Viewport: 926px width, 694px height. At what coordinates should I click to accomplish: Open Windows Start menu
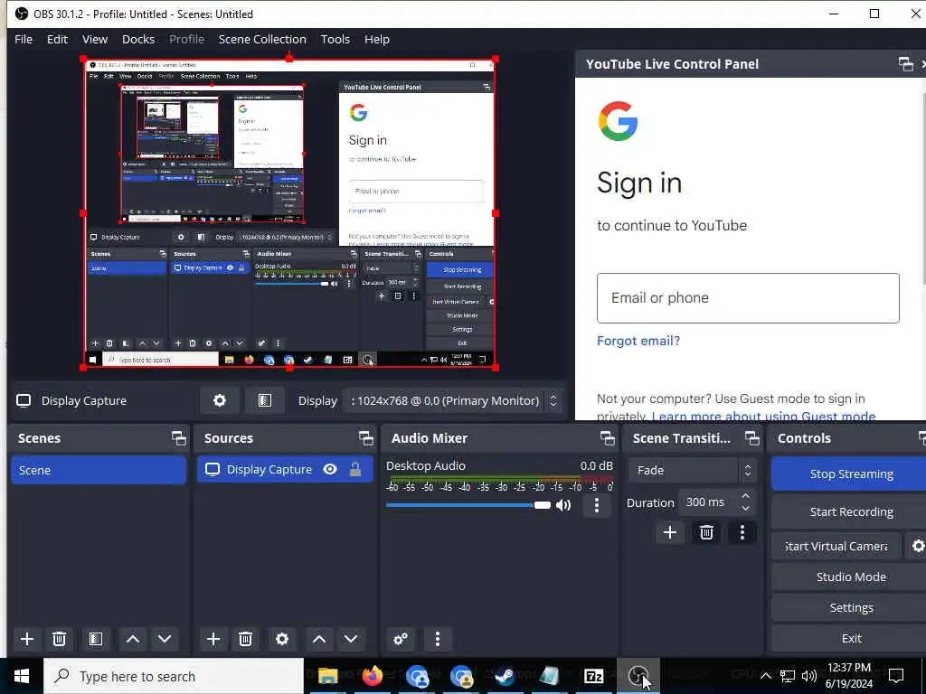(22, 676)
